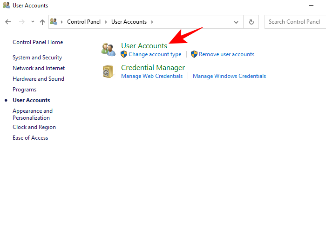
Task: Click the User Accounts people icon
Action: pos(109,50)
